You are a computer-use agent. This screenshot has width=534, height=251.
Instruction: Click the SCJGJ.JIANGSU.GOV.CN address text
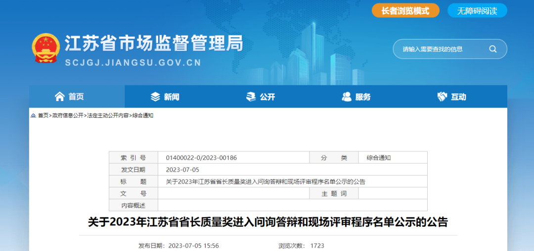[133, 63]
